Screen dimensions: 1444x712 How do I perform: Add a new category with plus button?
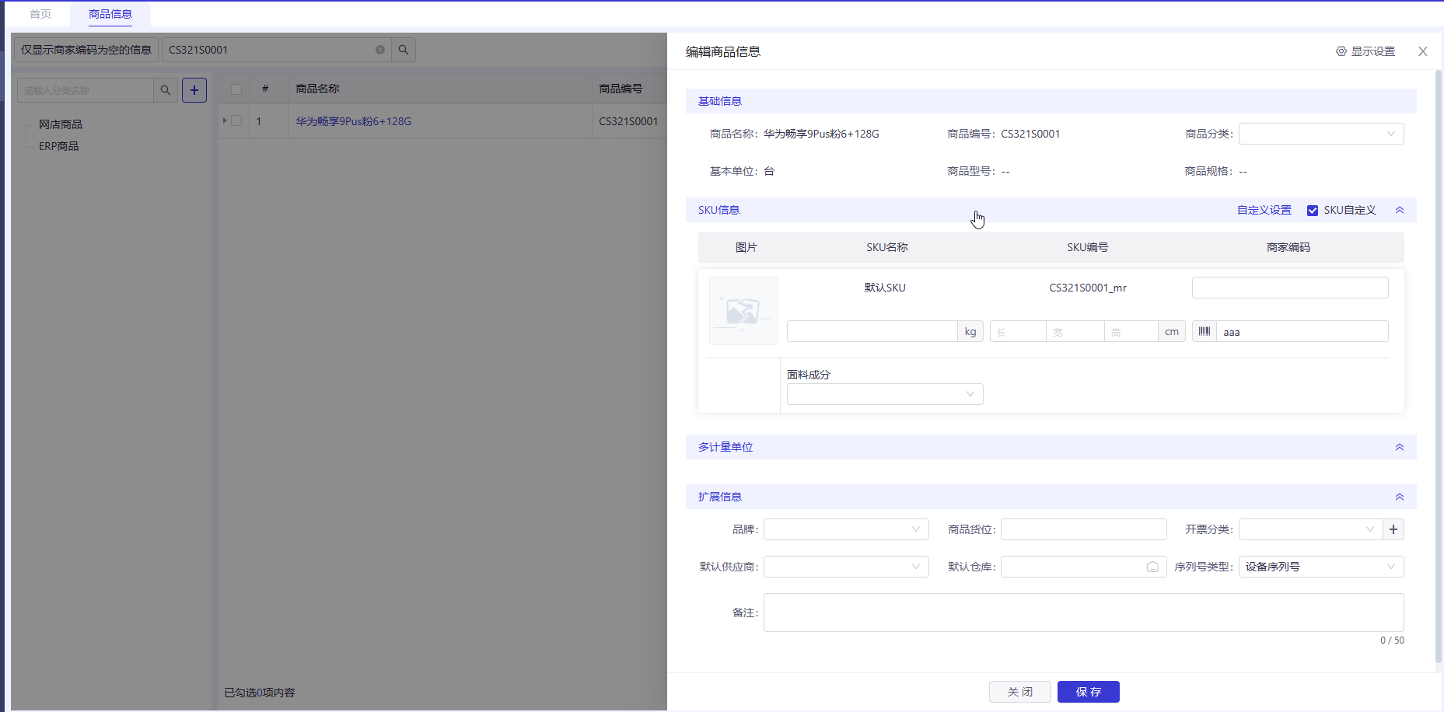[194, 90]
